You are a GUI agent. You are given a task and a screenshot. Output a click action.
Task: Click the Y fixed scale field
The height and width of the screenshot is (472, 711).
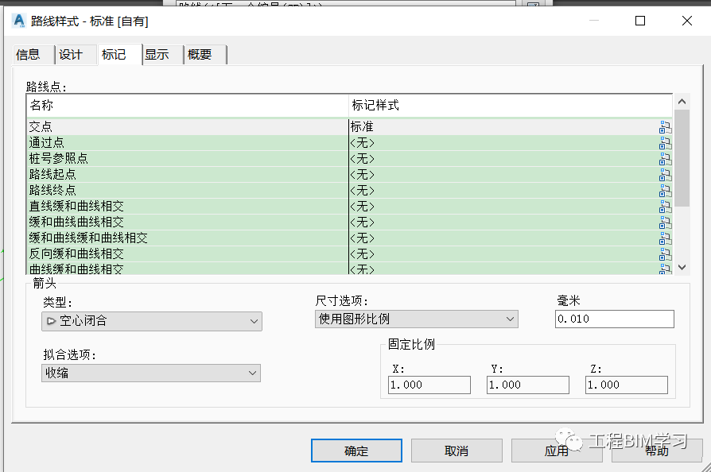[528, 385]
